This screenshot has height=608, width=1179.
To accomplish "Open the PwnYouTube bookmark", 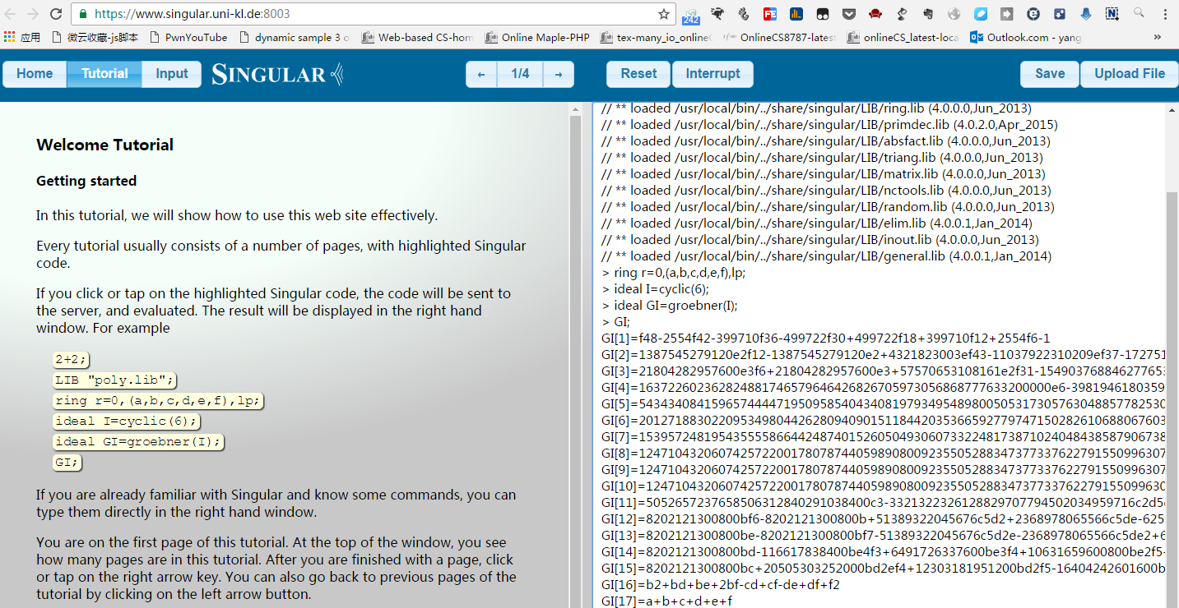I will click(x=188, y=37).
